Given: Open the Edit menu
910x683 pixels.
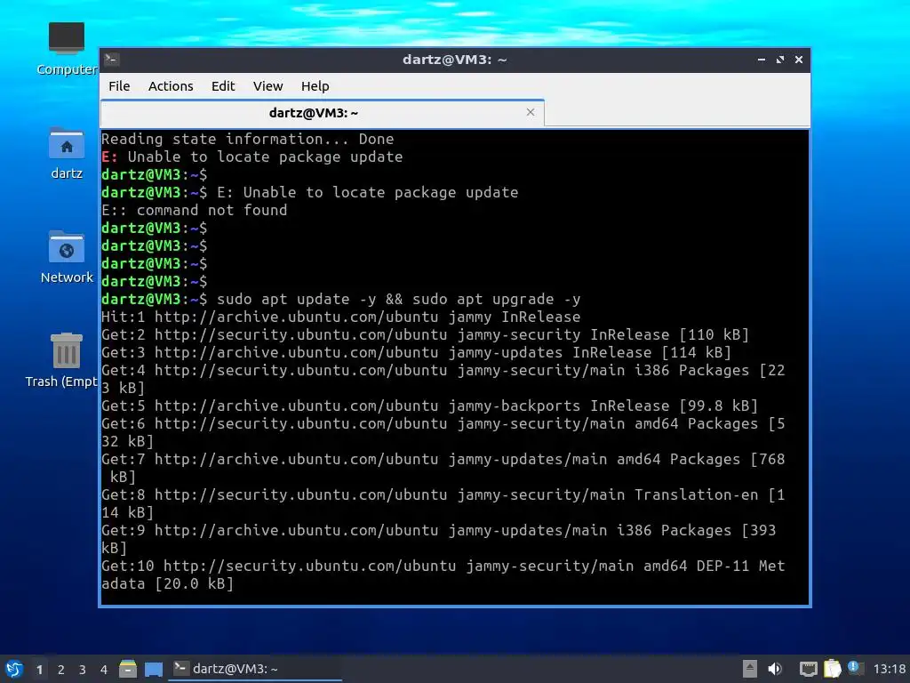Looking at the screenshot, I should (223, 86).
